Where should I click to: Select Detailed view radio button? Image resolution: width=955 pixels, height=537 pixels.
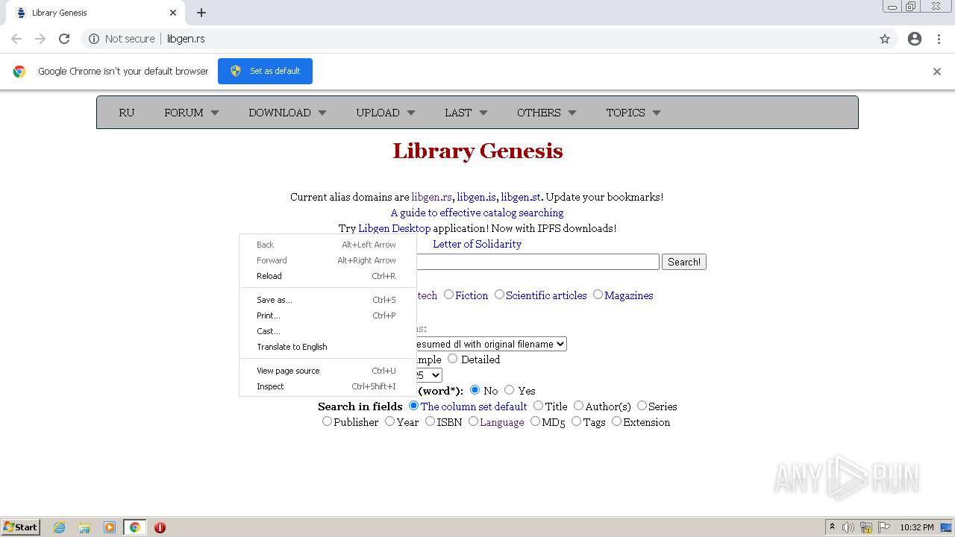point(452,359)
